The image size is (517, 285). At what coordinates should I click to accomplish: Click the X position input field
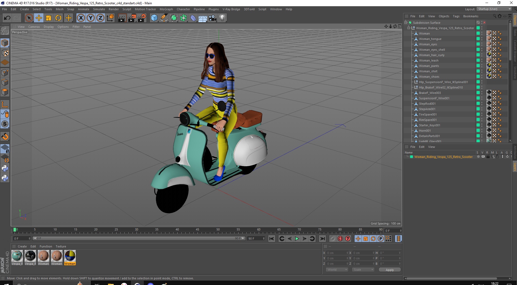point(337,253)
